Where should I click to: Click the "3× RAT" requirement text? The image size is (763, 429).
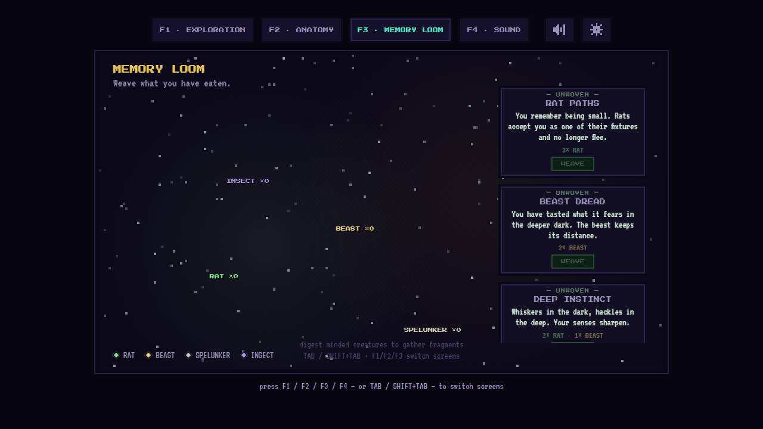[x=573, y=151]
